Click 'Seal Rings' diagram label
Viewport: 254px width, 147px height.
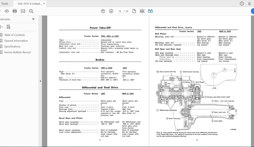tap(199, 82)
